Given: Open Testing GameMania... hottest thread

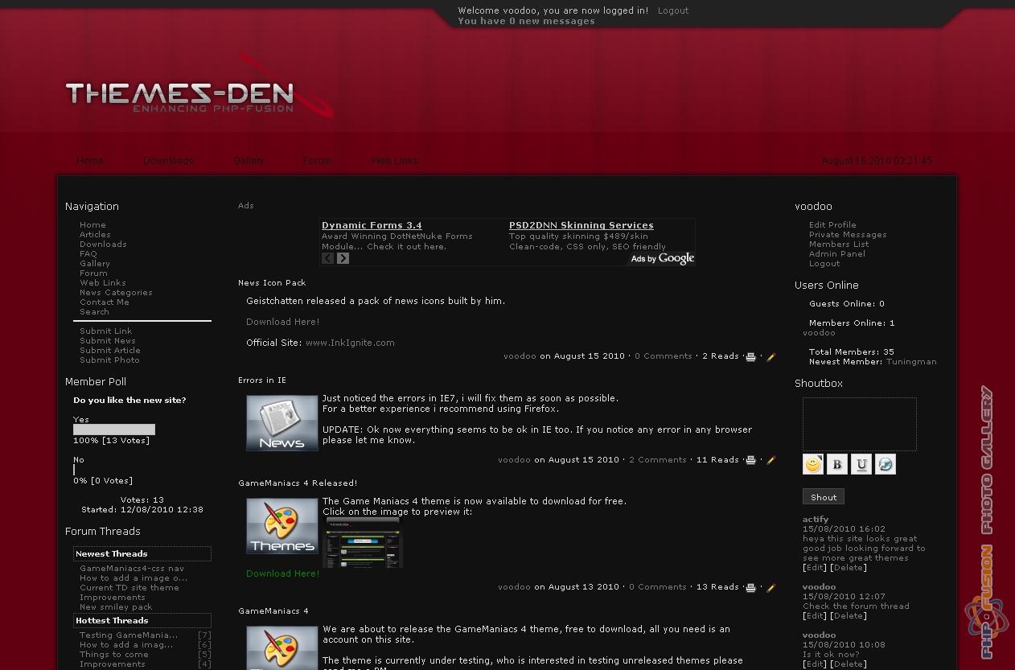Looking at the screenshot, I should (129, 635).
